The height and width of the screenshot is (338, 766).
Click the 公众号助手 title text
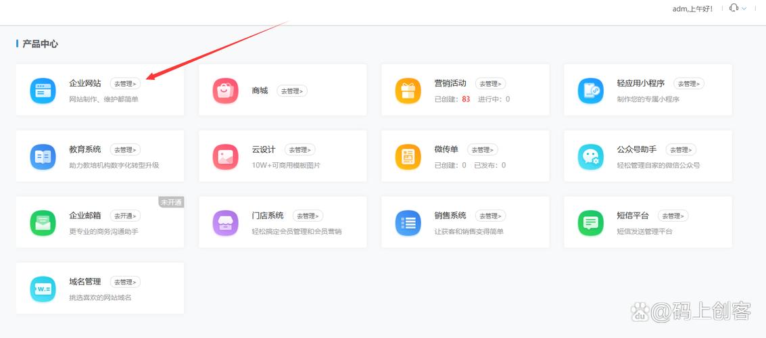click(637, 149)
